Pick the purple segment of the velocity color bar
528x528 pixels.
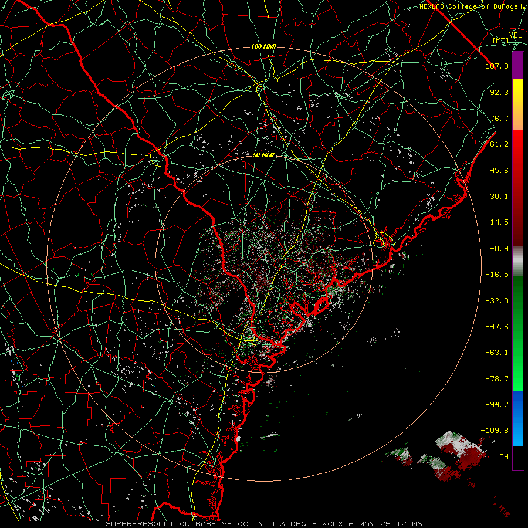[x=518, y=66]
